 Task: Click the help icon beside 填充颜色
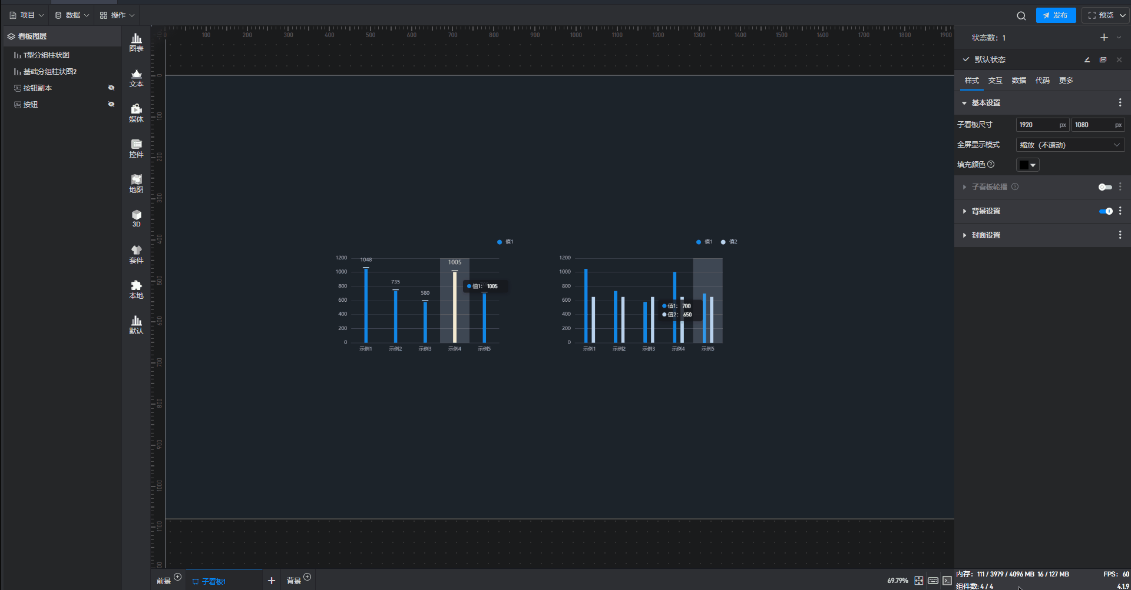pos(991,165)
